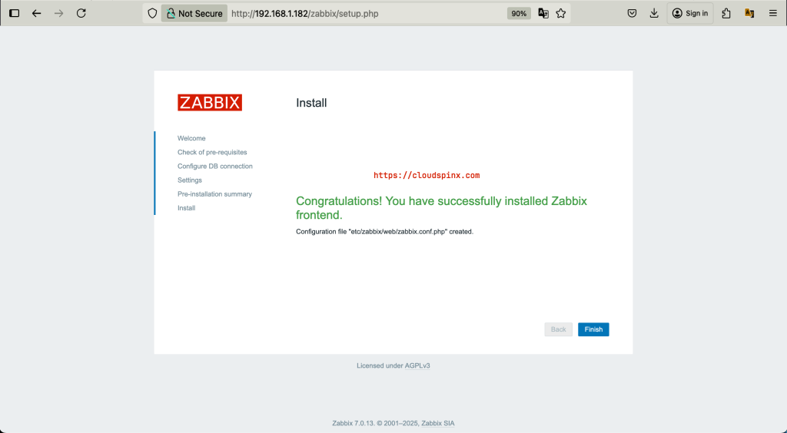Click the disabled Back button
787x433 pixels.
pyautogui.click(x=558, y=329)
